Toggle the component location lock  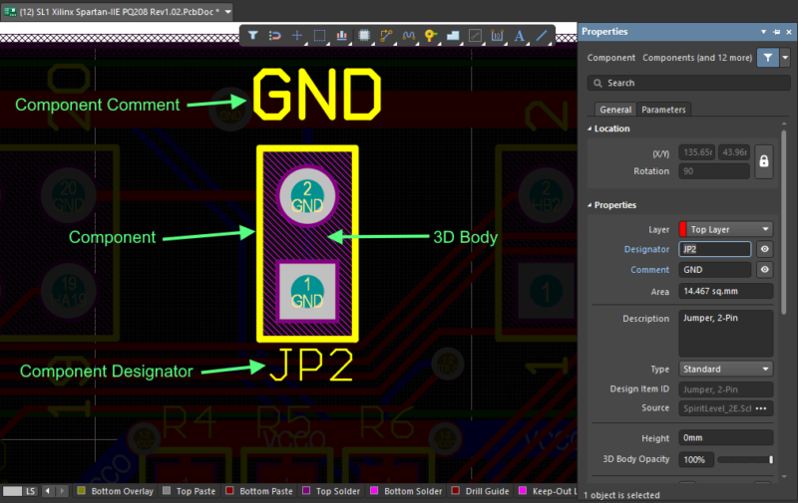pos(764,161)
